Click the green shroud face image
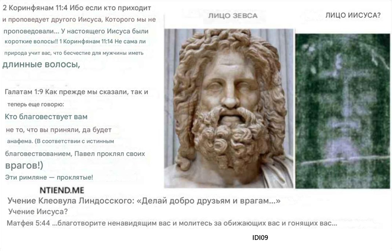Screen dimensions: 392x251 click(343, 111)
